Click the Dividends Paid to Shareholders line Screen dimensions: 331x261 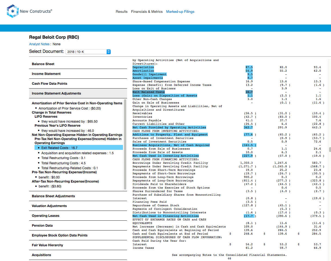[159, 184]
